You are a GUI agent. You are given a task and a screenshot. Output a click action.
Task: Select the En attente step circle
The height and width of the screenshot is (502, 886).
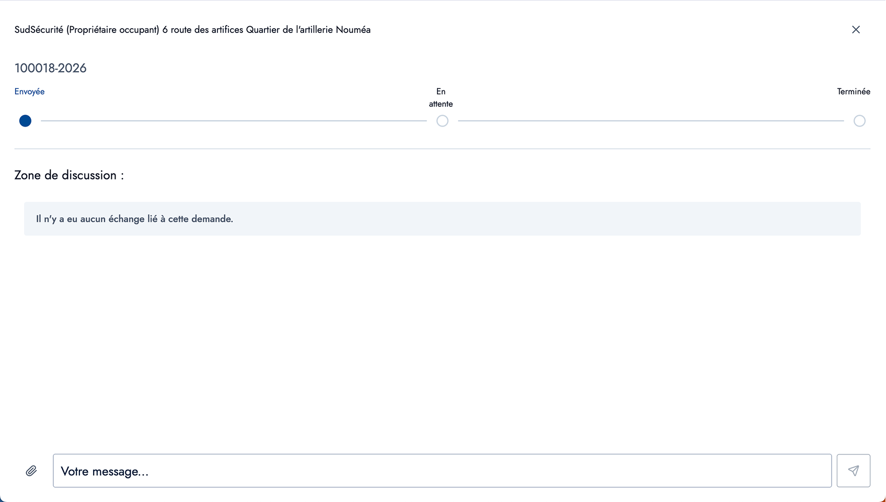click(442, 121)
